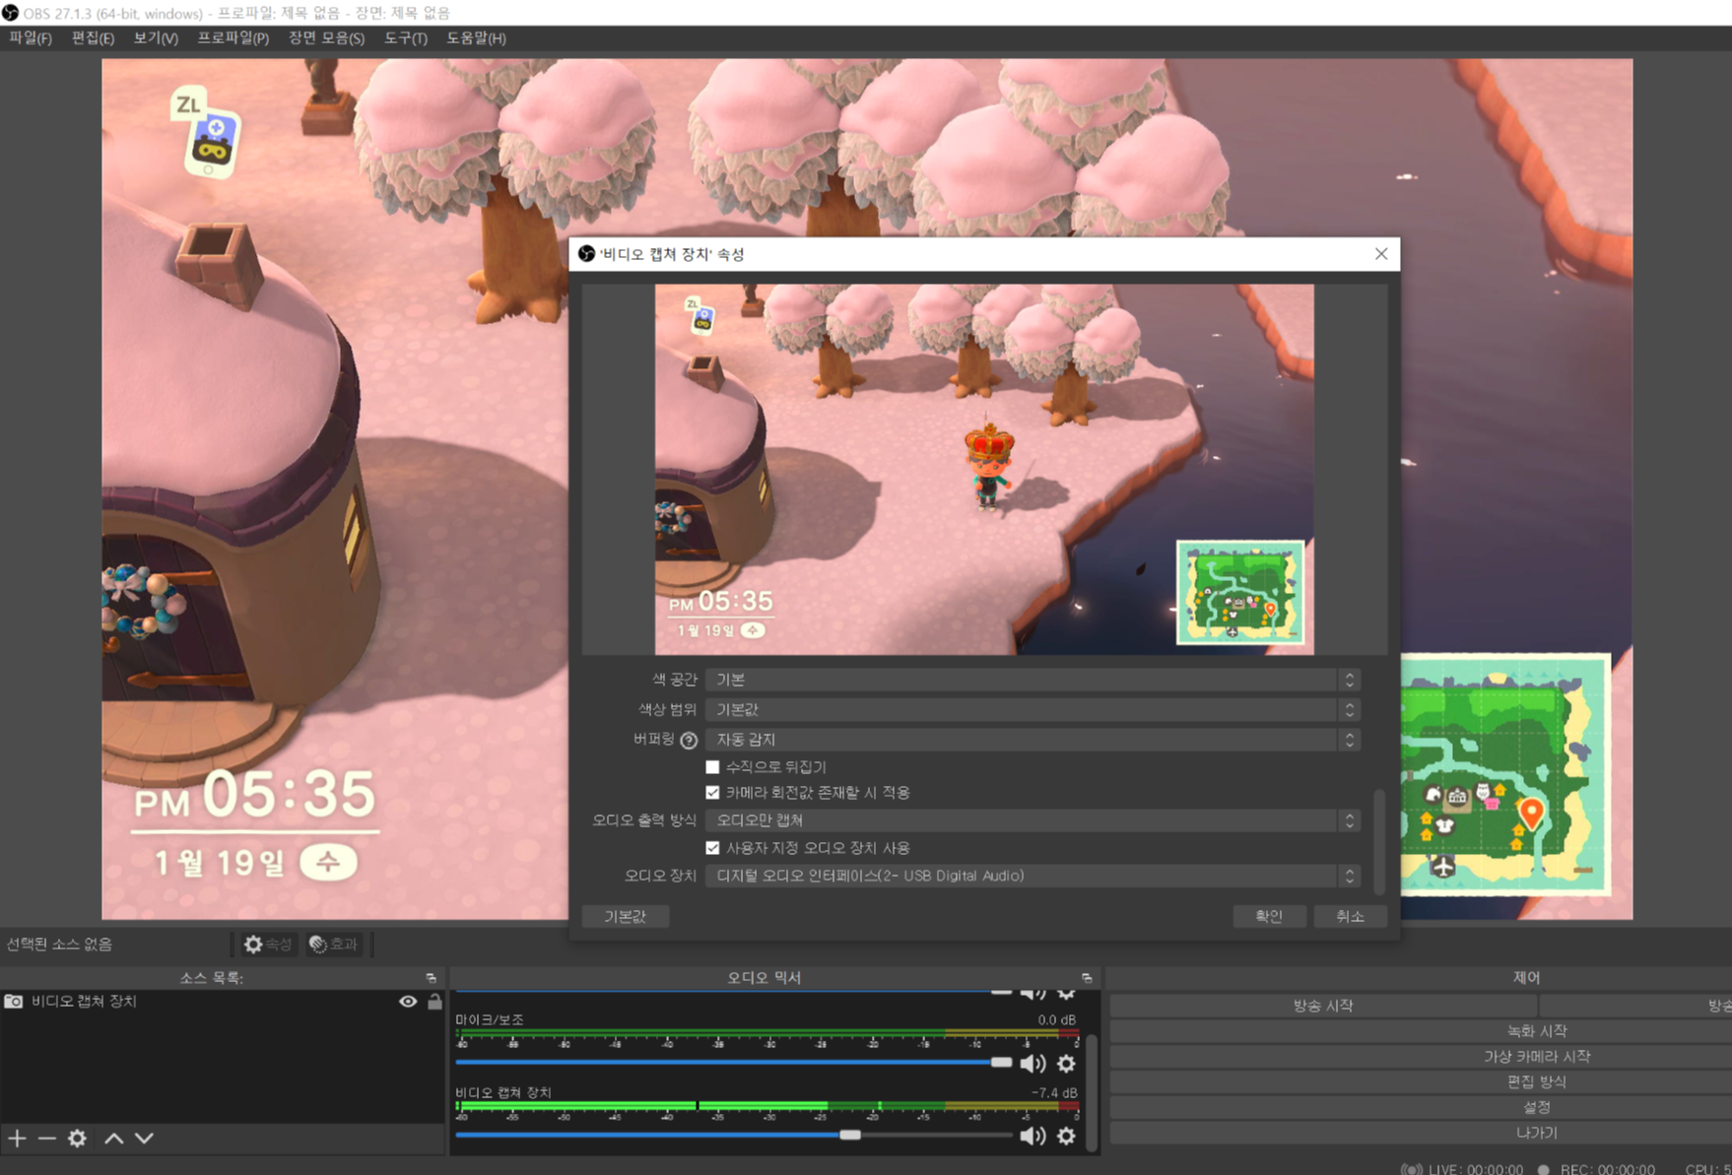Close the 비디오 캡쳐 장치 속성 dialog
The image size is (1732, 1175).
point(1380,254)
